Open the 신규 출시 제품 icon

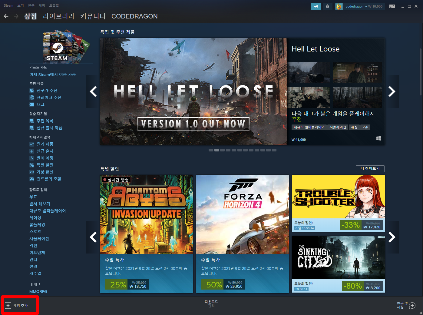(32, 128)
